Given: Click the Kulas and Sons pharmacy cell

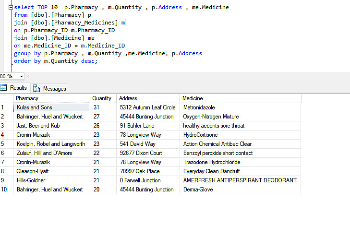Looking at the screenshot, I should tap(35, 107).
